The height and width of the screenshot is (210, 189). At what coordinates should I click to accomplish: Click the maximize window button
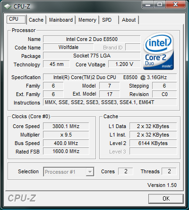click(x=160, y=5)
